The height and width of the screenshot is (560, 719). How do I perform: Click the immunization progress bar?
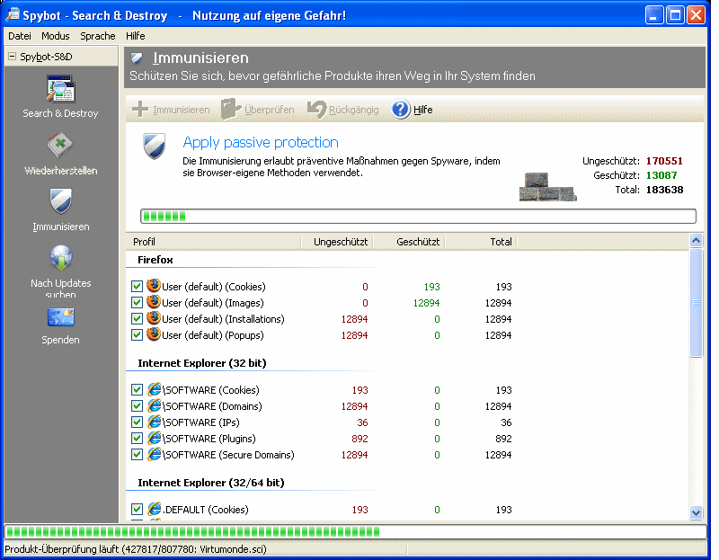click(x=418, y=216)
